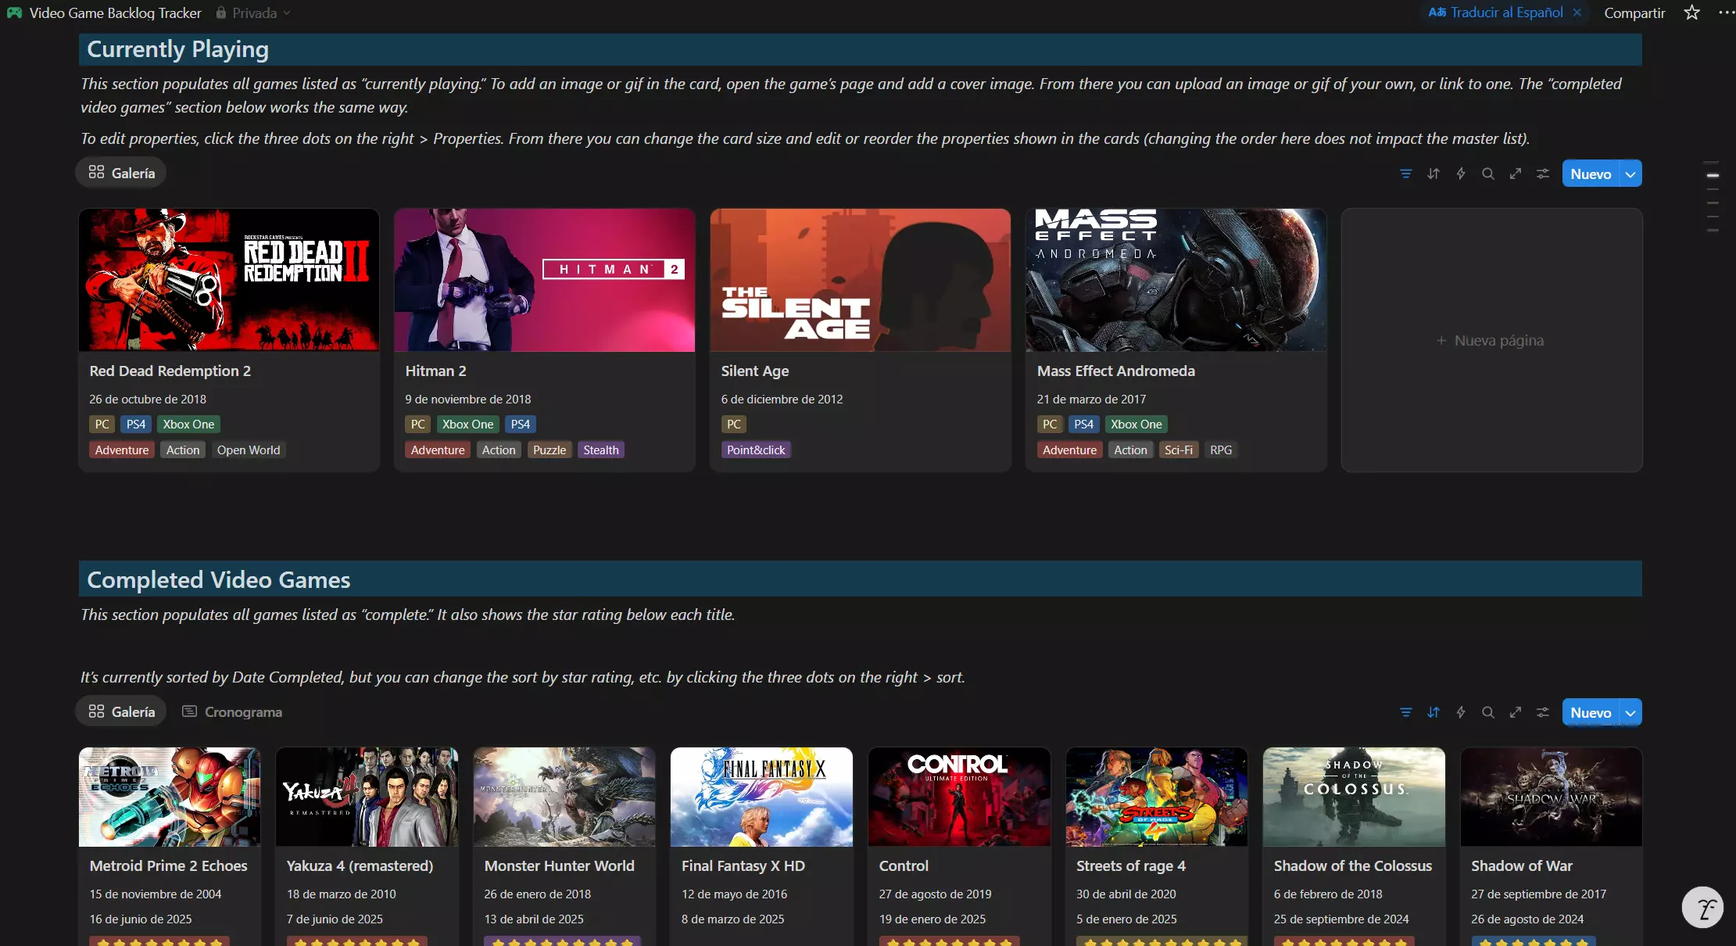Click Sci-Fi tag on Mass Effect Andromeda
This screenshot has width=1736, height=946.
tap(1179, 450)
